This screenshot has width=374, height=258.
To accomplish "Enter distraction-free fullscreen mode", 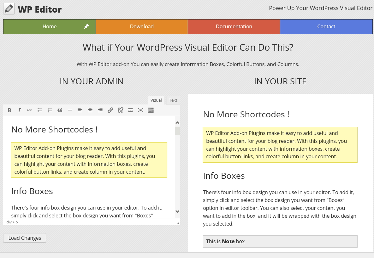I will 140,110.
